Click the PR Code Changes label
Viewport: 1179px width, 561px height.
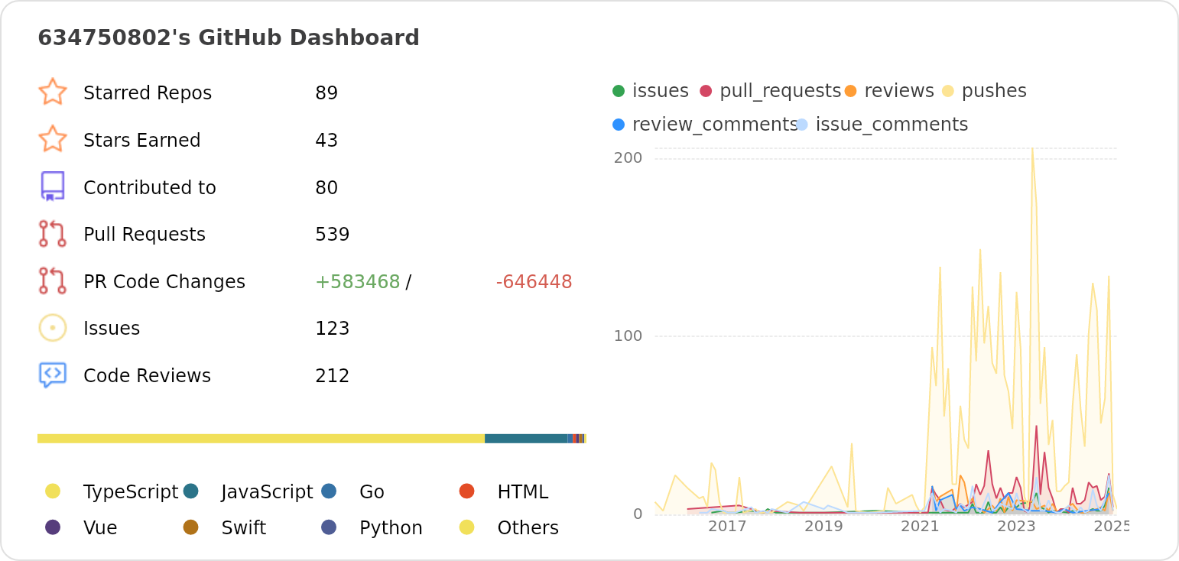(164, 282)
